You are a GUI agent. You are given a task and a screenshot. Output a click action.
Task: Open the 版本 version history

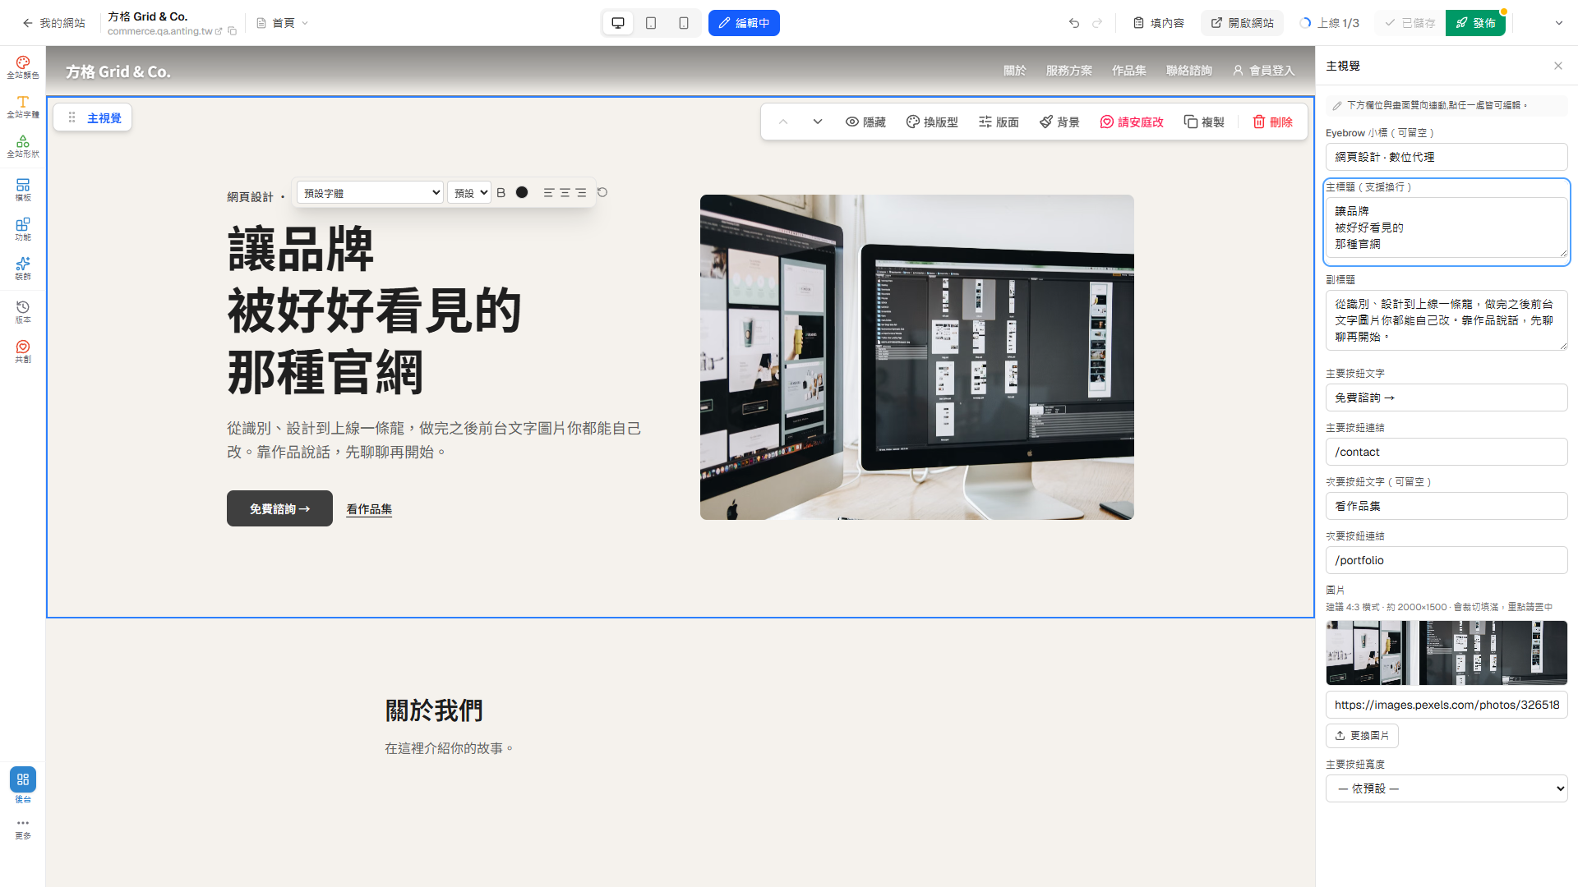22,312
